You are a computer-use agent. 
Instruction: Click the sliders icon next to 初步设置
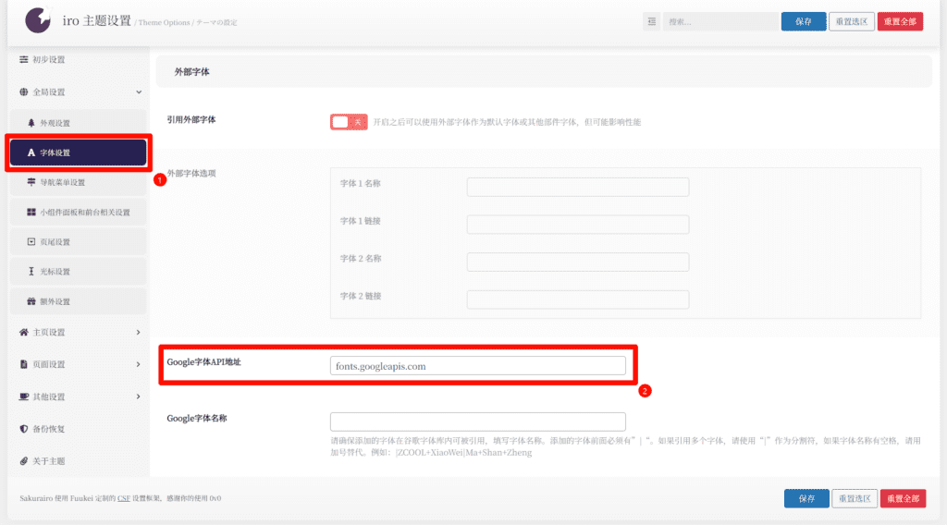pyautogui.click(x=24, y=60)
